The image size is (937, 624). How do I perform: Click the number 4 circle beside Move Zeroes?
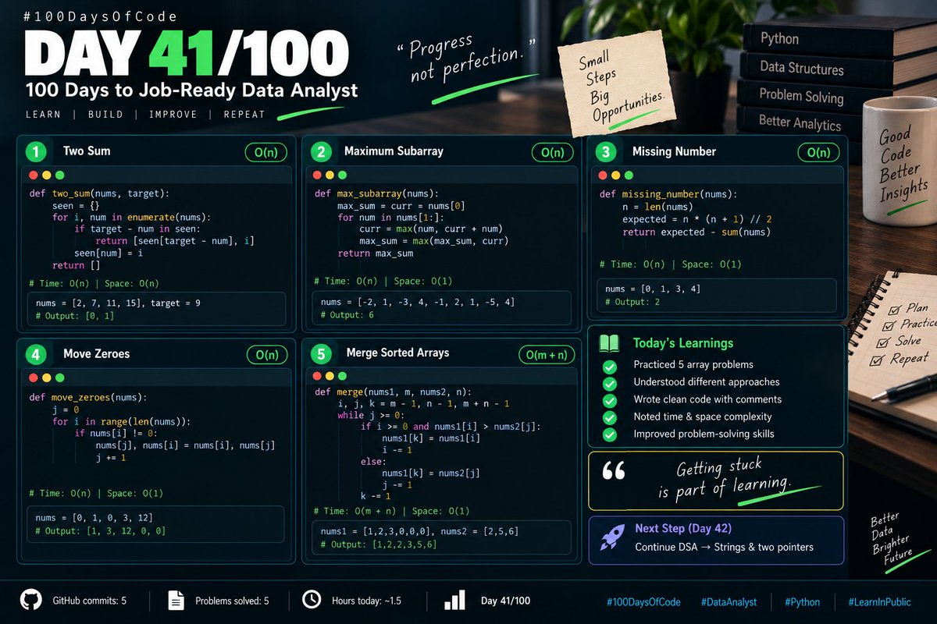(36, 354)
